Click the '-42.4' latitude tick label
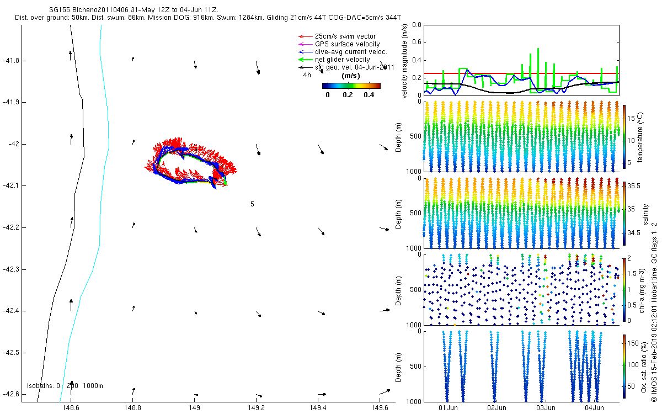Image resolution: width=662 pixels, height=414 pixels. click(10, 311)
